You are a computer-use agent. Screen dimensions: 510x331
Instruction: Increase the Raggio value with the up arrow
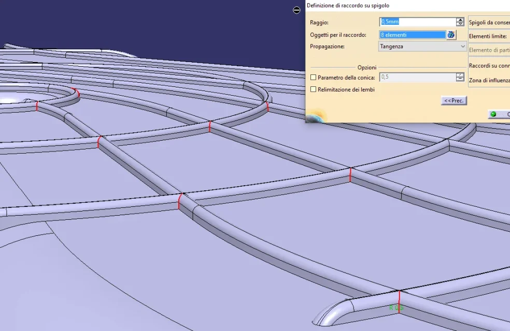[x=460, y=20]
